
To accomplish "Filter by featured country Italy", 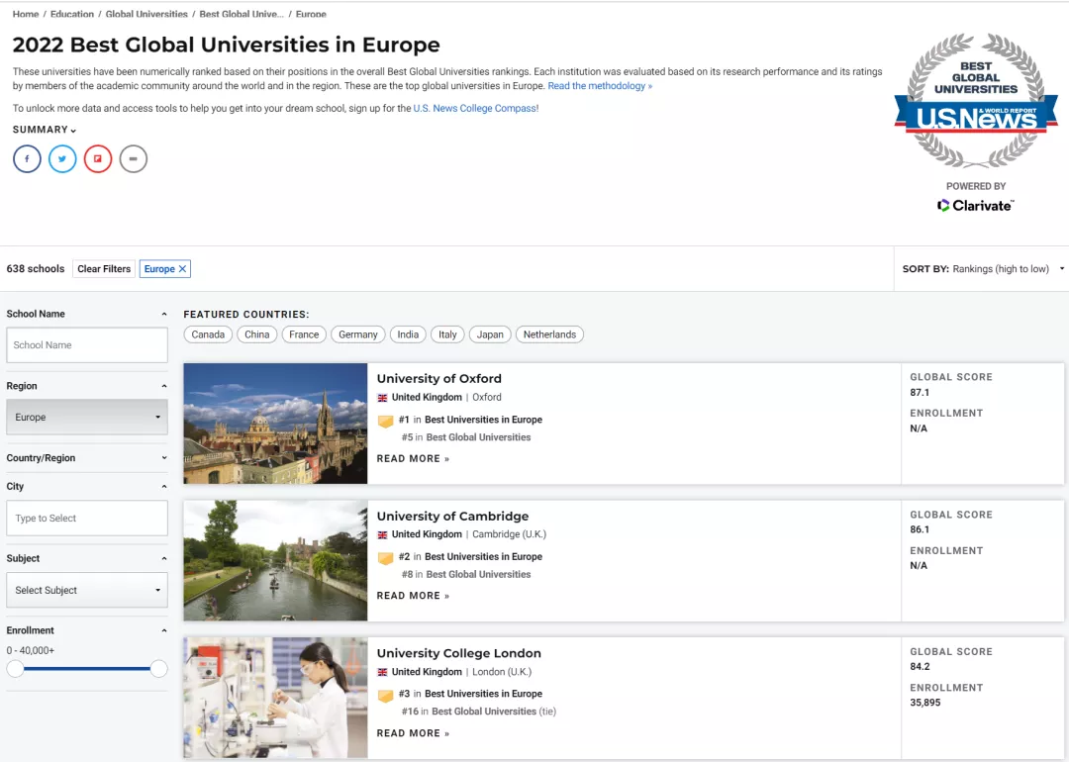I will [x=448, y=334].
